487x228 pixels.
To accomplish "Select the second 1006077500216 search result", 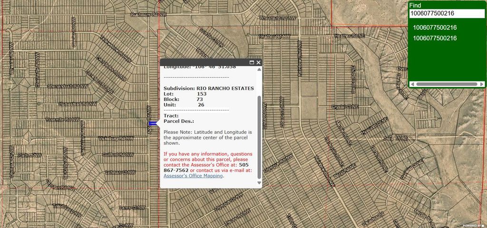I will pyautogui.click(x=435, y=38).
